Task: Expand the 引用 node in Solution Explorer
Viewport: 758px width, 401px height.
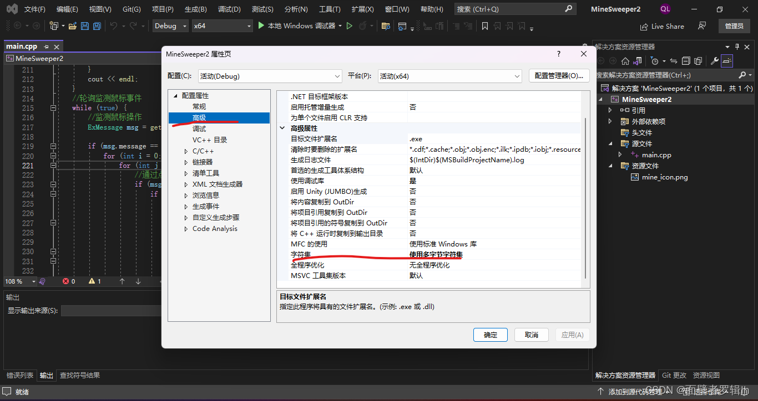Action: [x=610, y=110]
